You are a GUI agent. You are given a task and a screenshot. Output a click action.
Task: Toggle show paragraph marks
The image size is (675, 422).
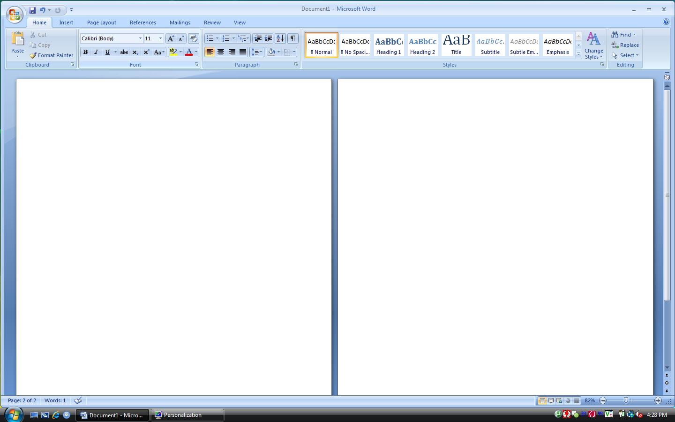point(292,38)
